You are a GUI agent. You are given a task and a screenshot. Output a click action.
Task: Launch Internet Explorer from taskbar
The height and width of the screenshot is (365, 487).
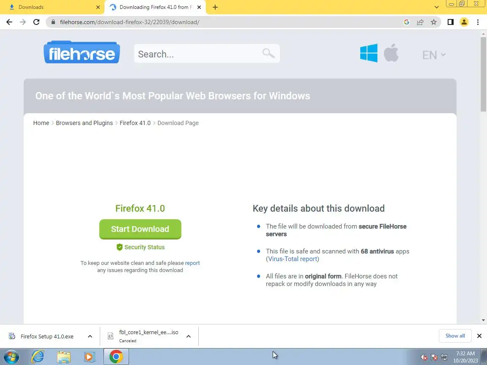pos(38,357)
